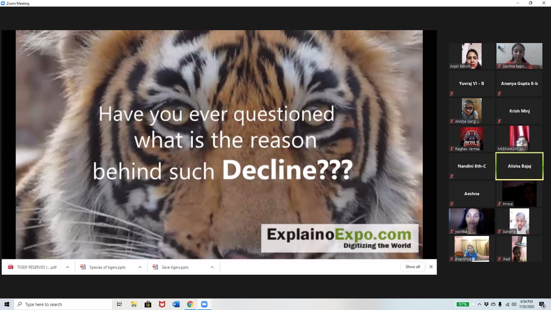The height and width of the screenshot is (310, 551).
Task: Open McAfee antivirus taskbar icon
Action: [162, 304]
